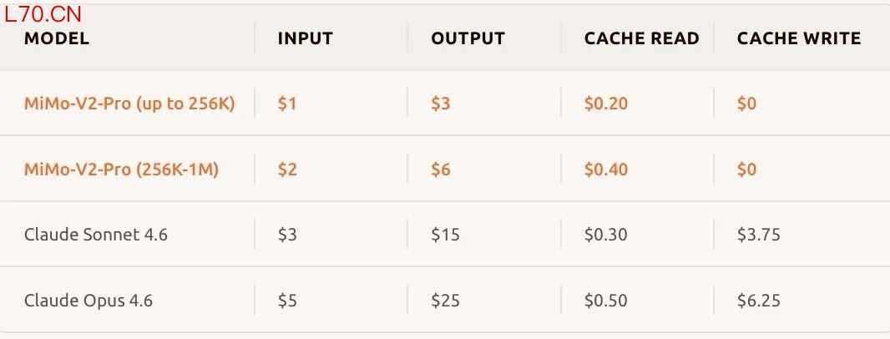Select the $0.40 cache read price
890x339 pixels.
pos(605,169)
